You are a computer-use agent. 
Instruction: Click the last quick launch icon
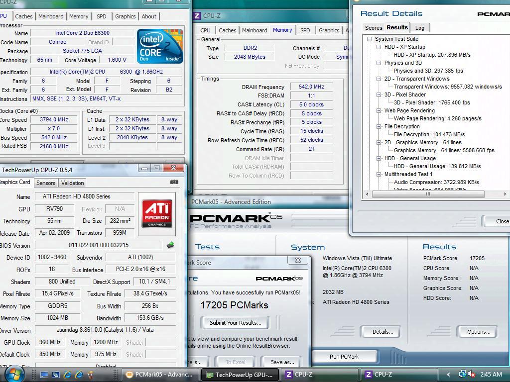pos(90,375)
